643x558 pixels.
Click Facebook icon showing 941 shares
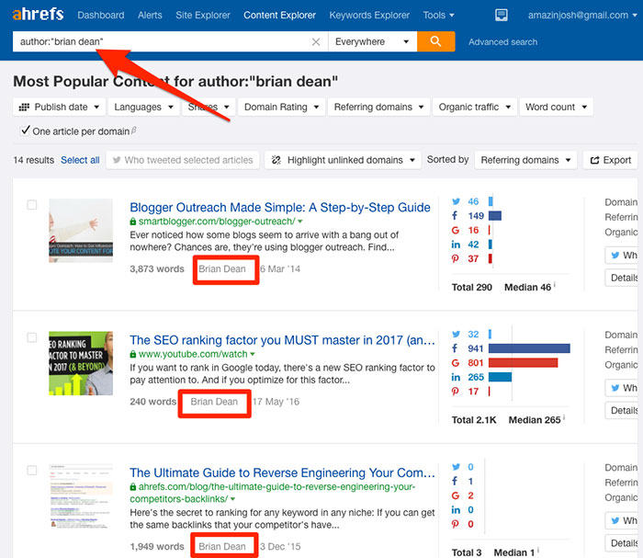click(455, 348)
